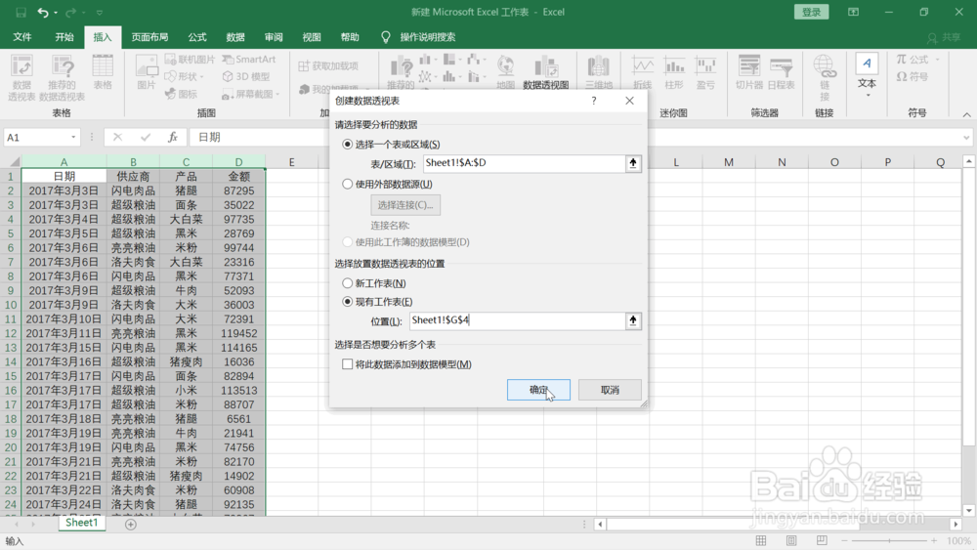Switch to the 开始 tab
Image resolution: width=977 pixels, height=550 pixels.
[64, 37]
